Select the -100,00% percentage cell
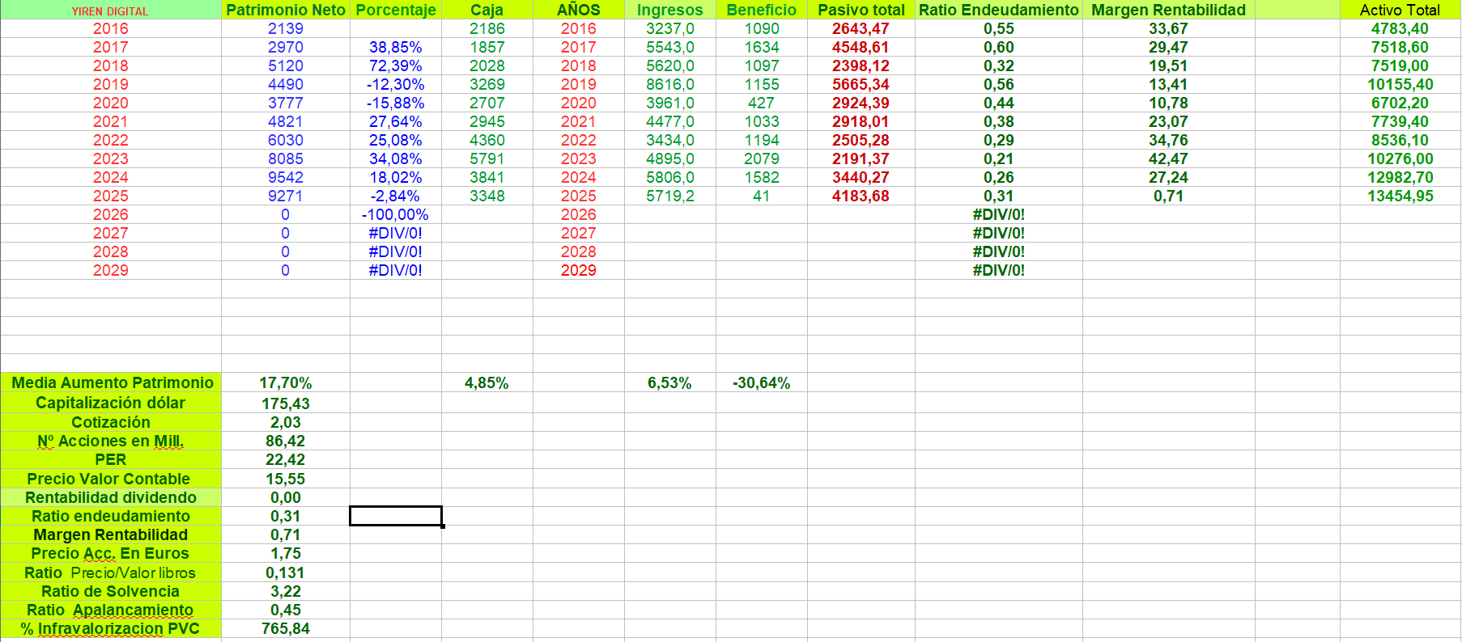 point(396,215)
